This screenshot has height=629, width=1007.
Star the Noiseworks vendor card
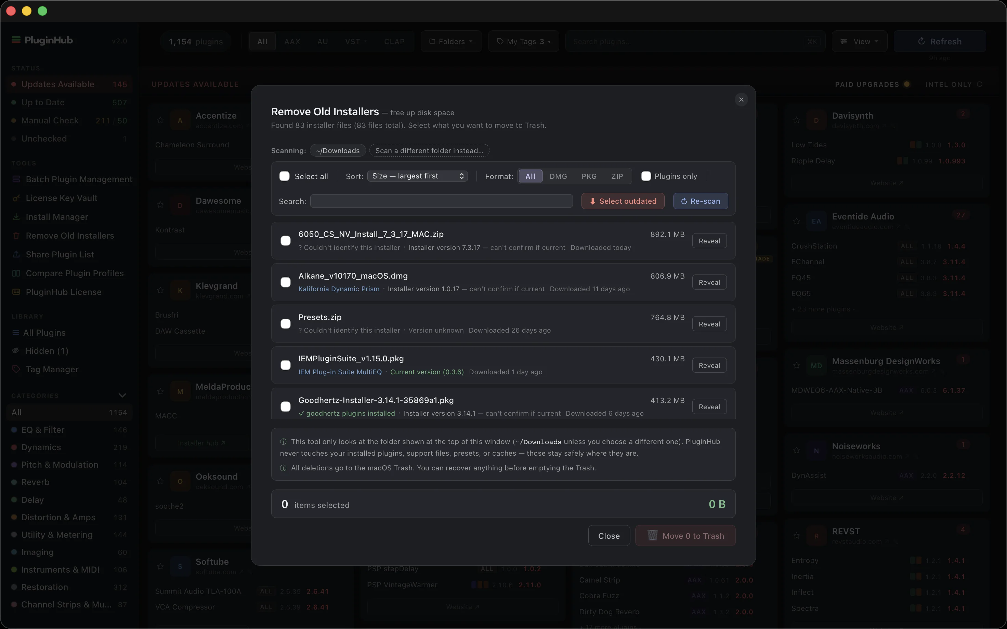tap(796, 450)
